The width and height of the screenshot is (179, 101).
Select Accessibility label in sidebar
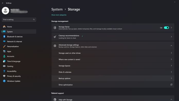[x=12, y=71]
